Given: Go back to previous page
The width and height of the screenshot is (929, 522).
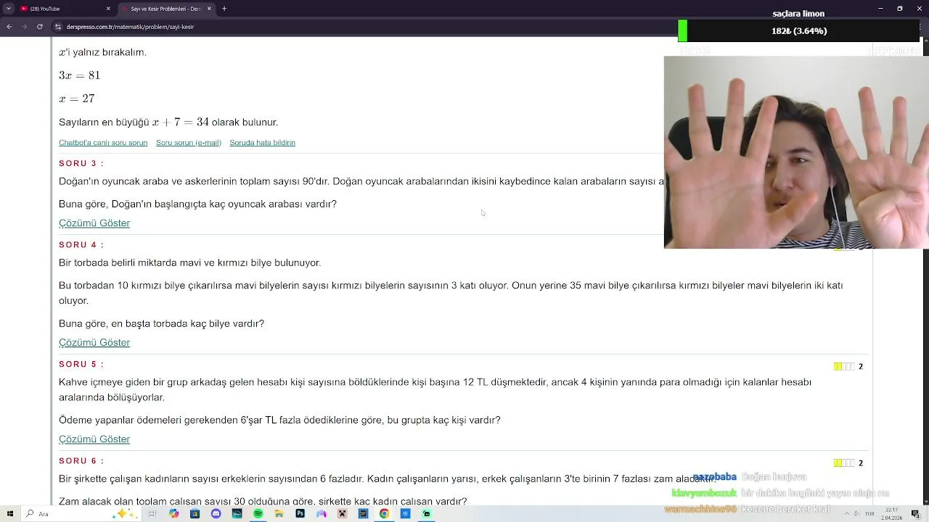Looking at the screenshot, I should 9,27.
